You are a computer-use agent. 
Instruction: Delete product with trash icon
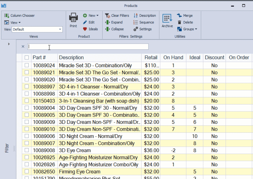tap(185, 22)
